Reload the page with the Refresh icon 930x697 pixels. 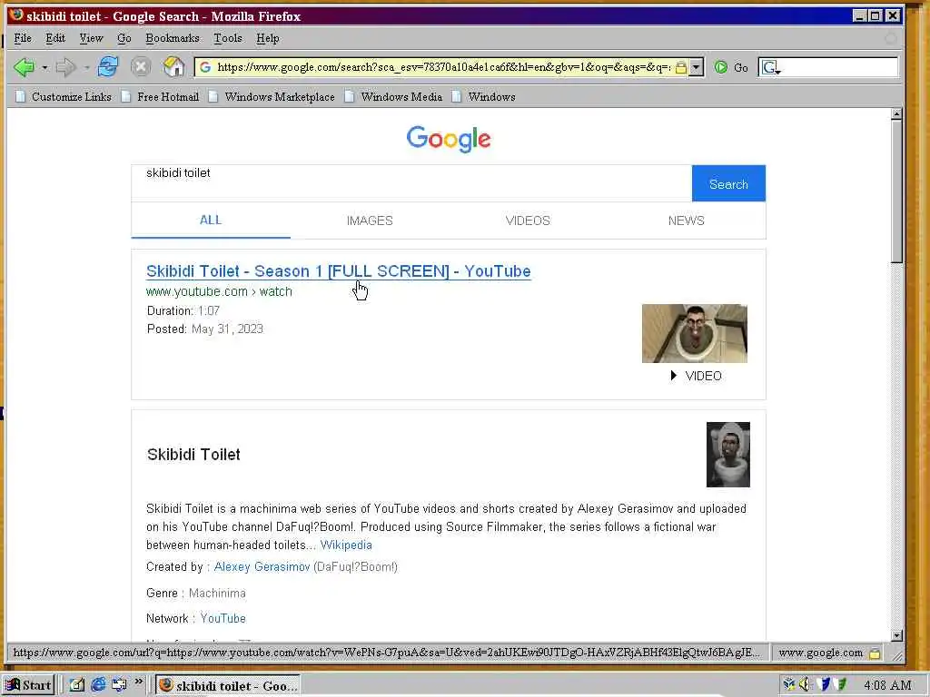click(108, 66)
